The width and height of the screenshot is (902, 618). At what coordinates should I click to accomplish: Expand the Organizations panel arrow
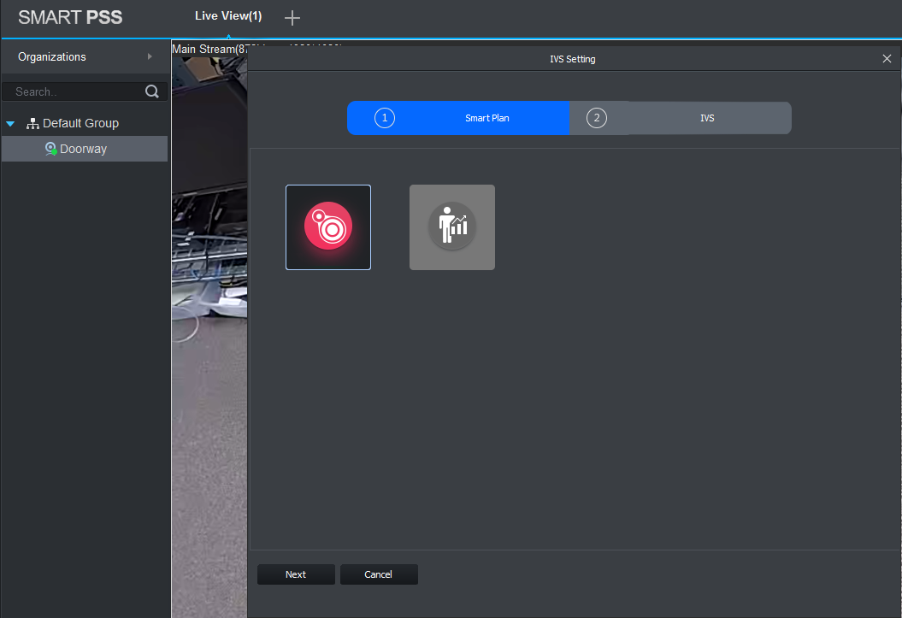coord(150,57)
